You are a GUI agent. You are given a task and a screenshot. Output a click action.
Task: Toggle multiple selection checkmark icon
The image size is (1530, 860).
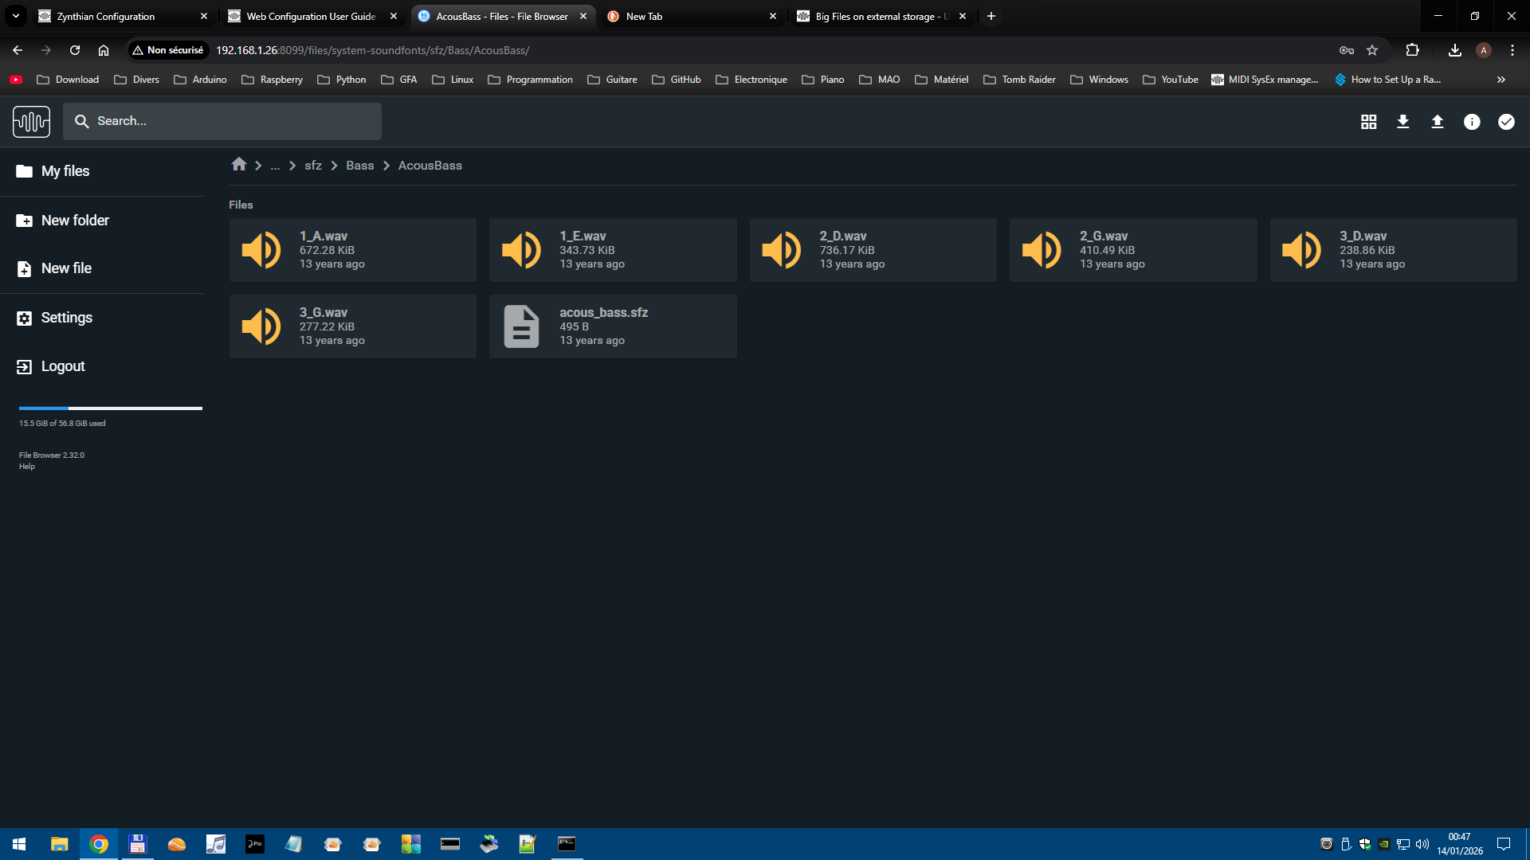(1505, 122)
